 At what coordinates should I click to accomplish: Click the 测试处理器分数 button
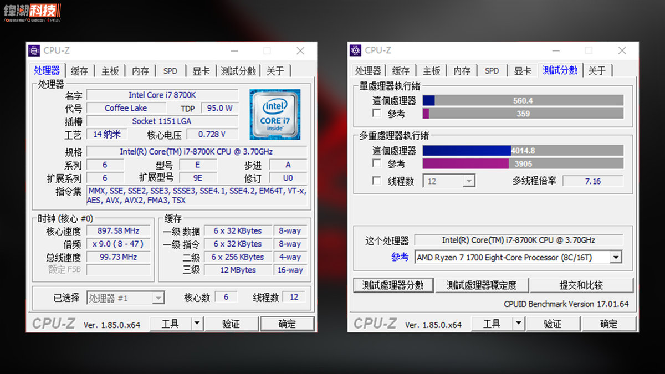[x=393, y=285]
